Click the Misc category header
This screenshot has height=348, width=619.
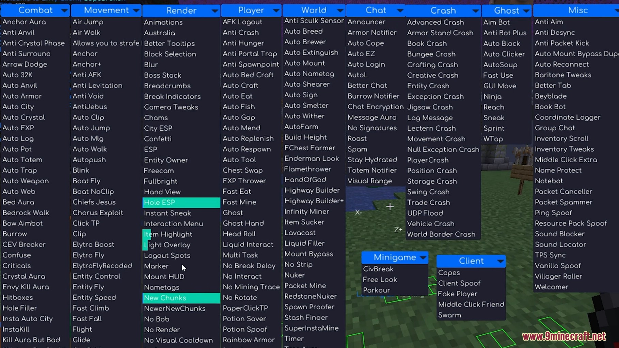(x=576, y=10)
